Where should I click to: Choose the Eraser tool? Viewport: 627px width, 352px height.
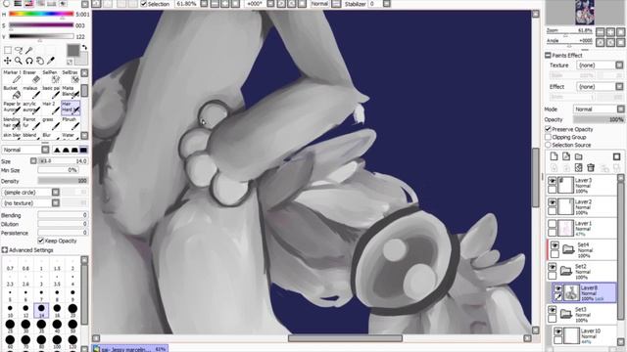pyautogui.click(x=31, y=77)
